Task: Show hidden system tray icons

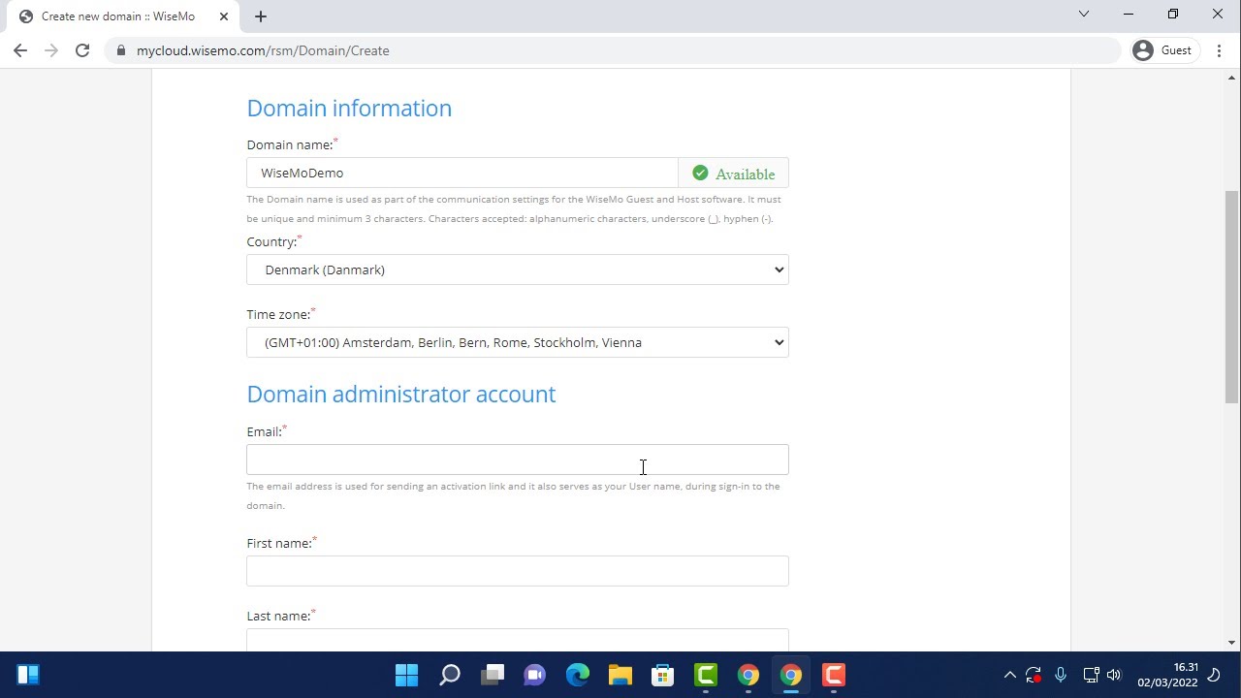Action: tap(1009, 675)
